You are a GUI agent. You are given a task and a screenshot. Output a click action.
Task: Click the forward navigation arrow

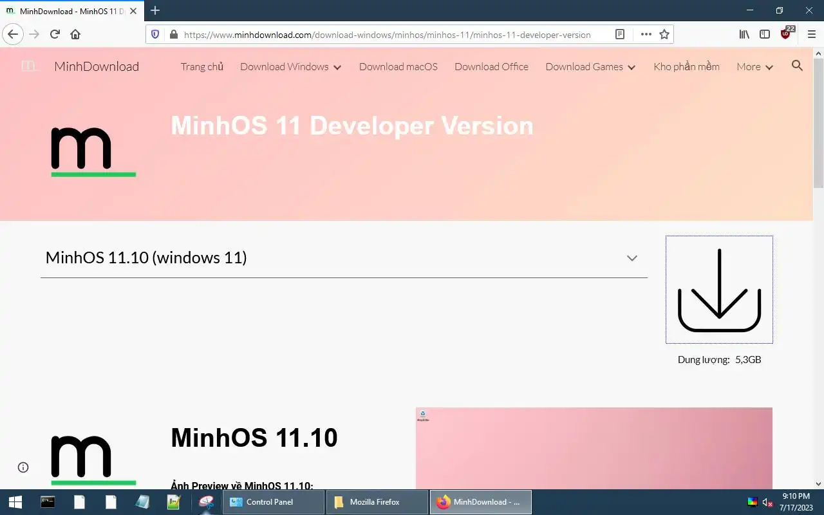click(x=34, y=34)
